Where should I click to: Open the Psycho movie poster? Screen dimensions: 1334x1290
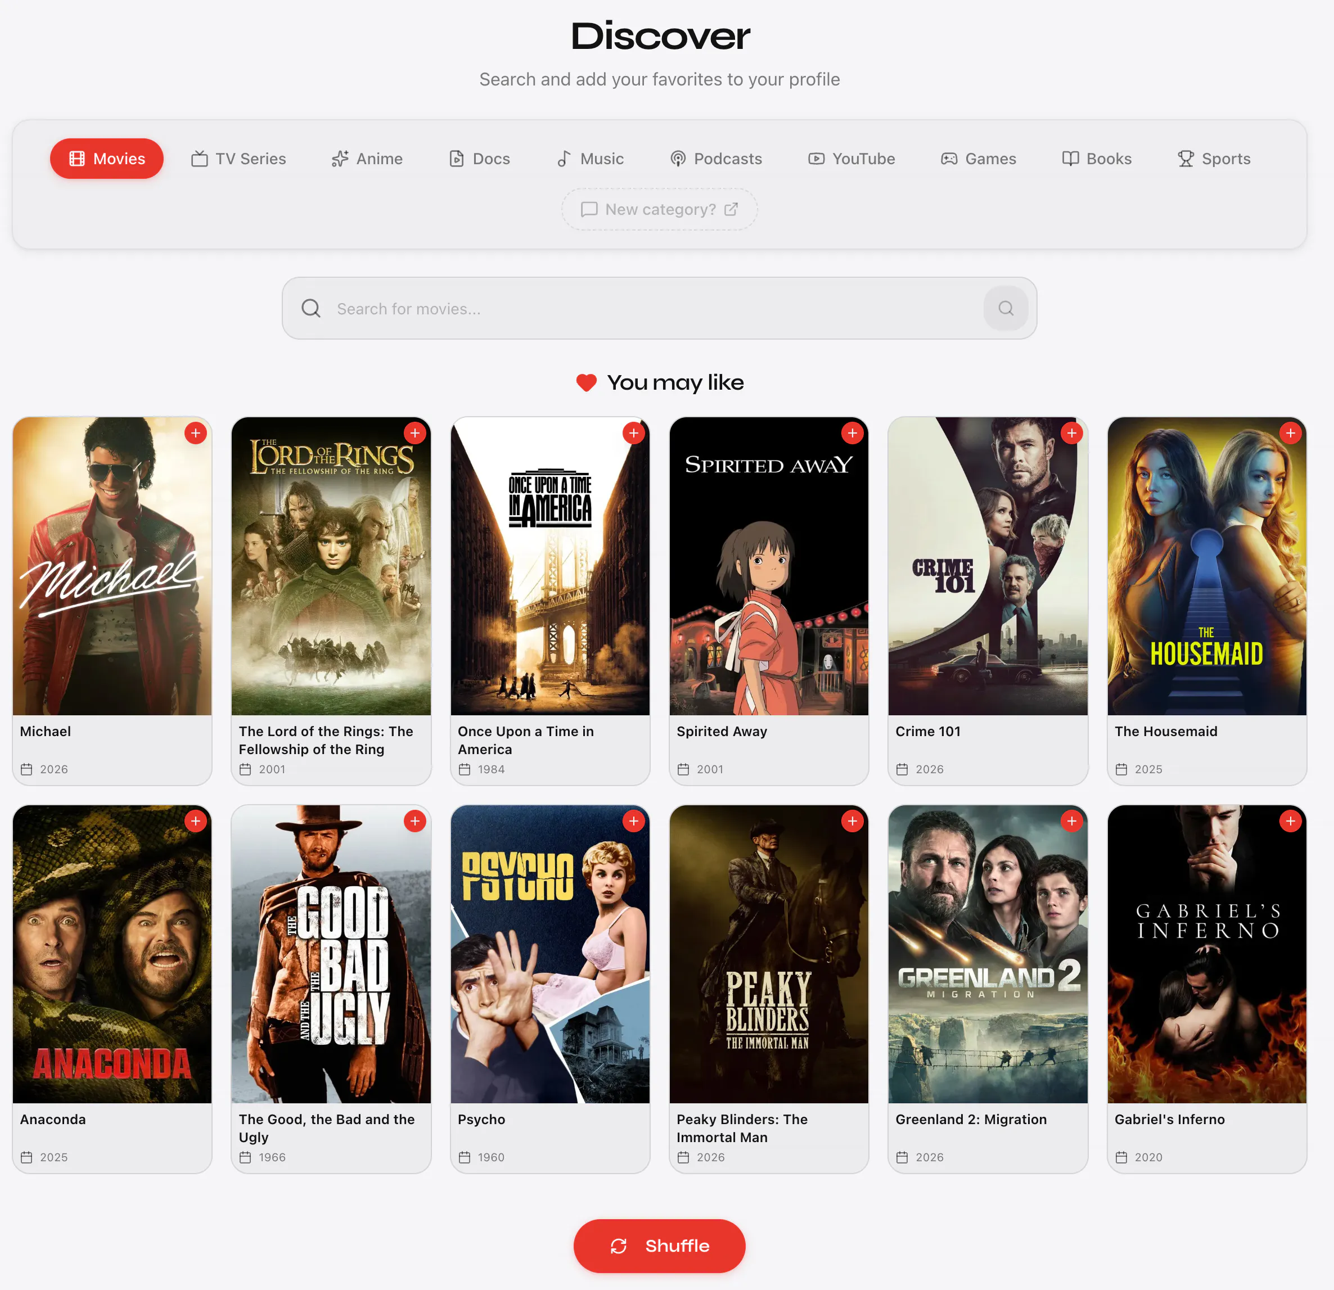550,954
